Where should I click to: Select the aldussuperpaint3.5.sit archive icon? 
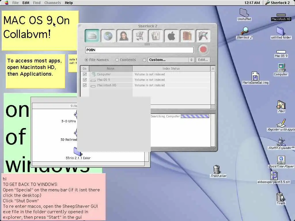coord(274,177)
